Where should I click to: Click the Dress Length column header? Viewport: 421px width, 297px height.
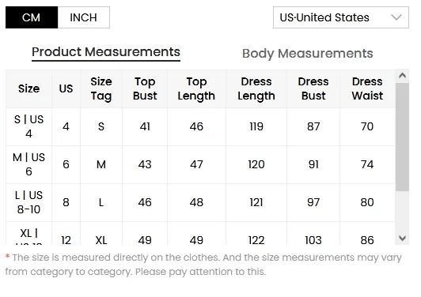256,88
